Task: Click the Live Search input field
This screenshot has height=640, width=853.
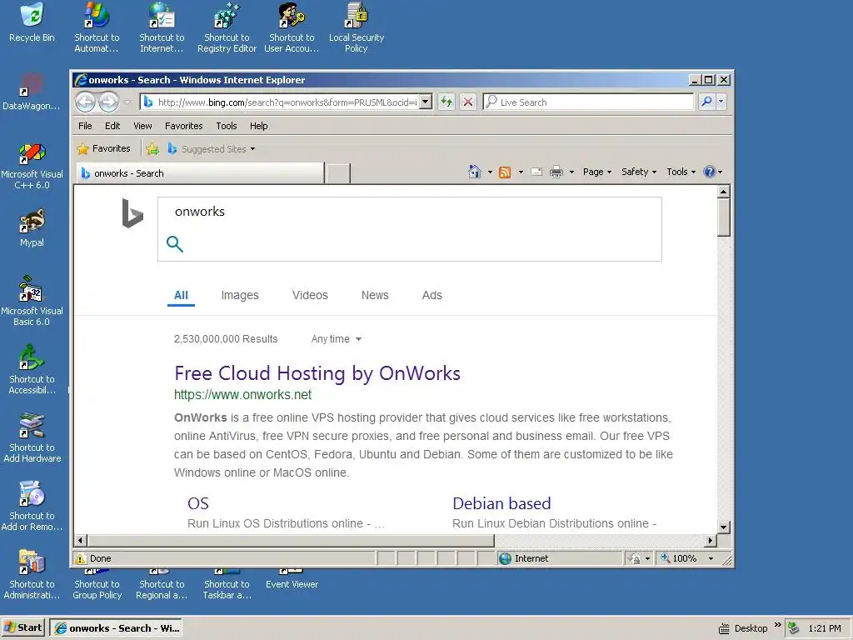Action: click(589, 102)
